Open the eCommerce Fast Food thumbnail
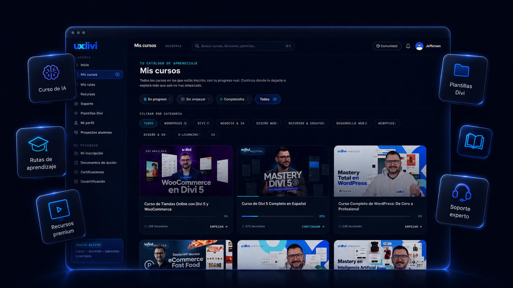This screenshot has height=288, width=513. tap(186, 255)
